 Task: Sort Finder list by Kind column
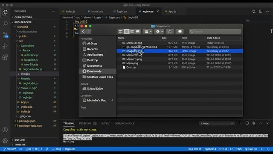point(185,38)
